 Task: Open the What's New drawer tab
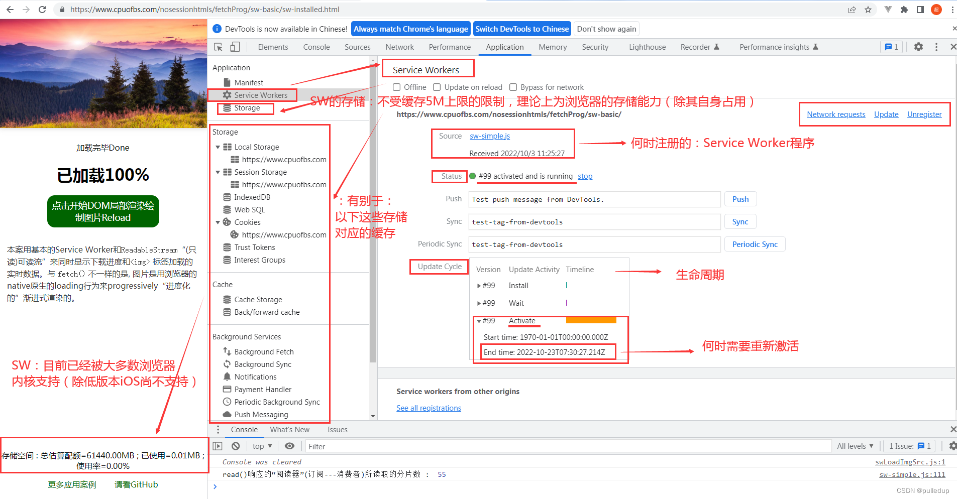point(289,430)
